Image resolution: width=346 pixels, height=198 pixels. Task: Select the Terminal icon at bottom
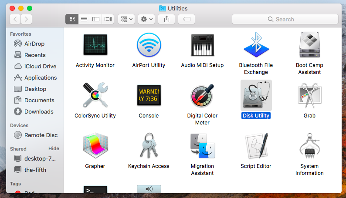tap(95, 190)
